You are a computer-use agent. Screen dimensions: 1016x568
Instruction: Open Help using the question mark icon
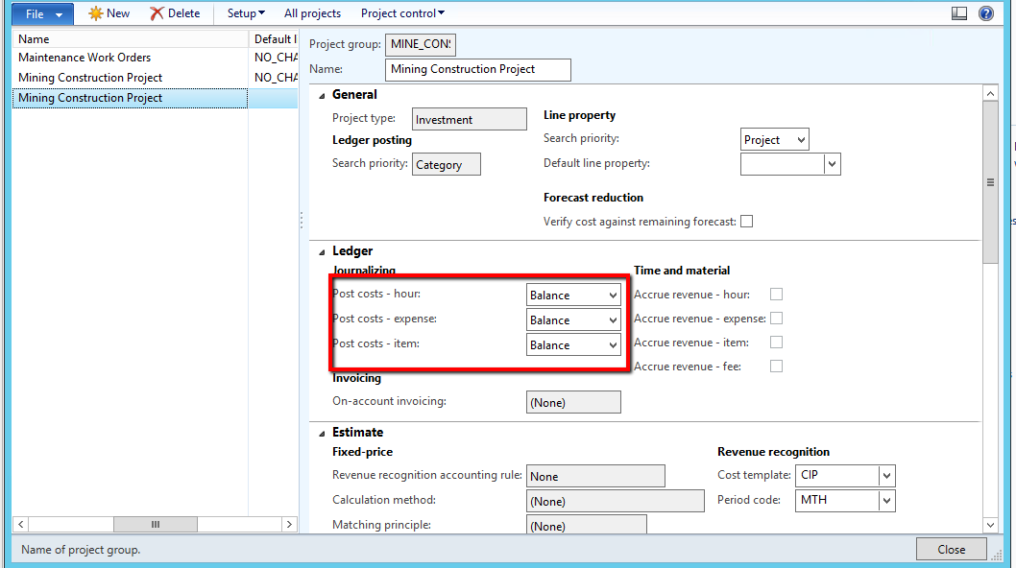click(x=987, y=12)
